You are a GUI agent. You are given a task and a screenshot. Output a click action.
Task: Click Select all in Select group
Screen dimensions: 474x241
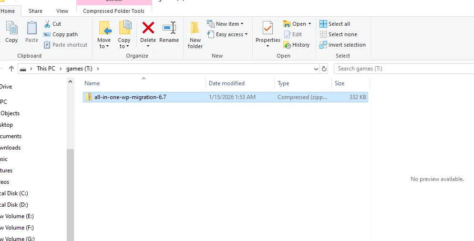[335, 24]
